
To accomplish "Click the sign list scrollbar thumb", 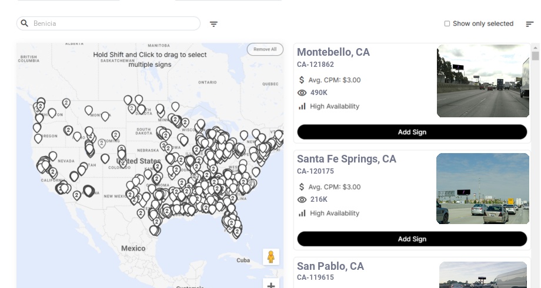I will [x=535, y=56].
